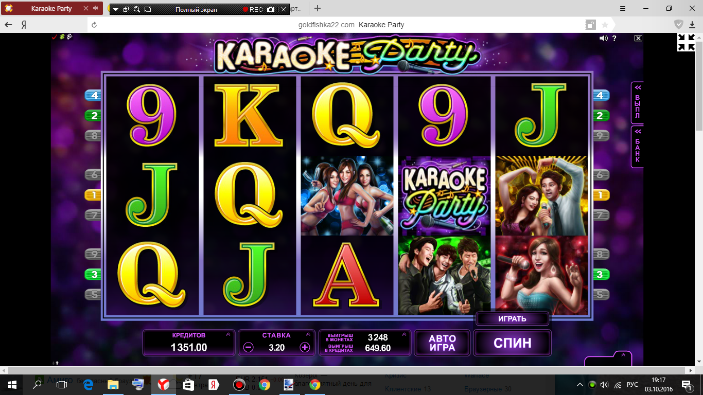This screenshot has width=703, height=395.
Task: Show hidden system tray icons
Action: point(580,385)
